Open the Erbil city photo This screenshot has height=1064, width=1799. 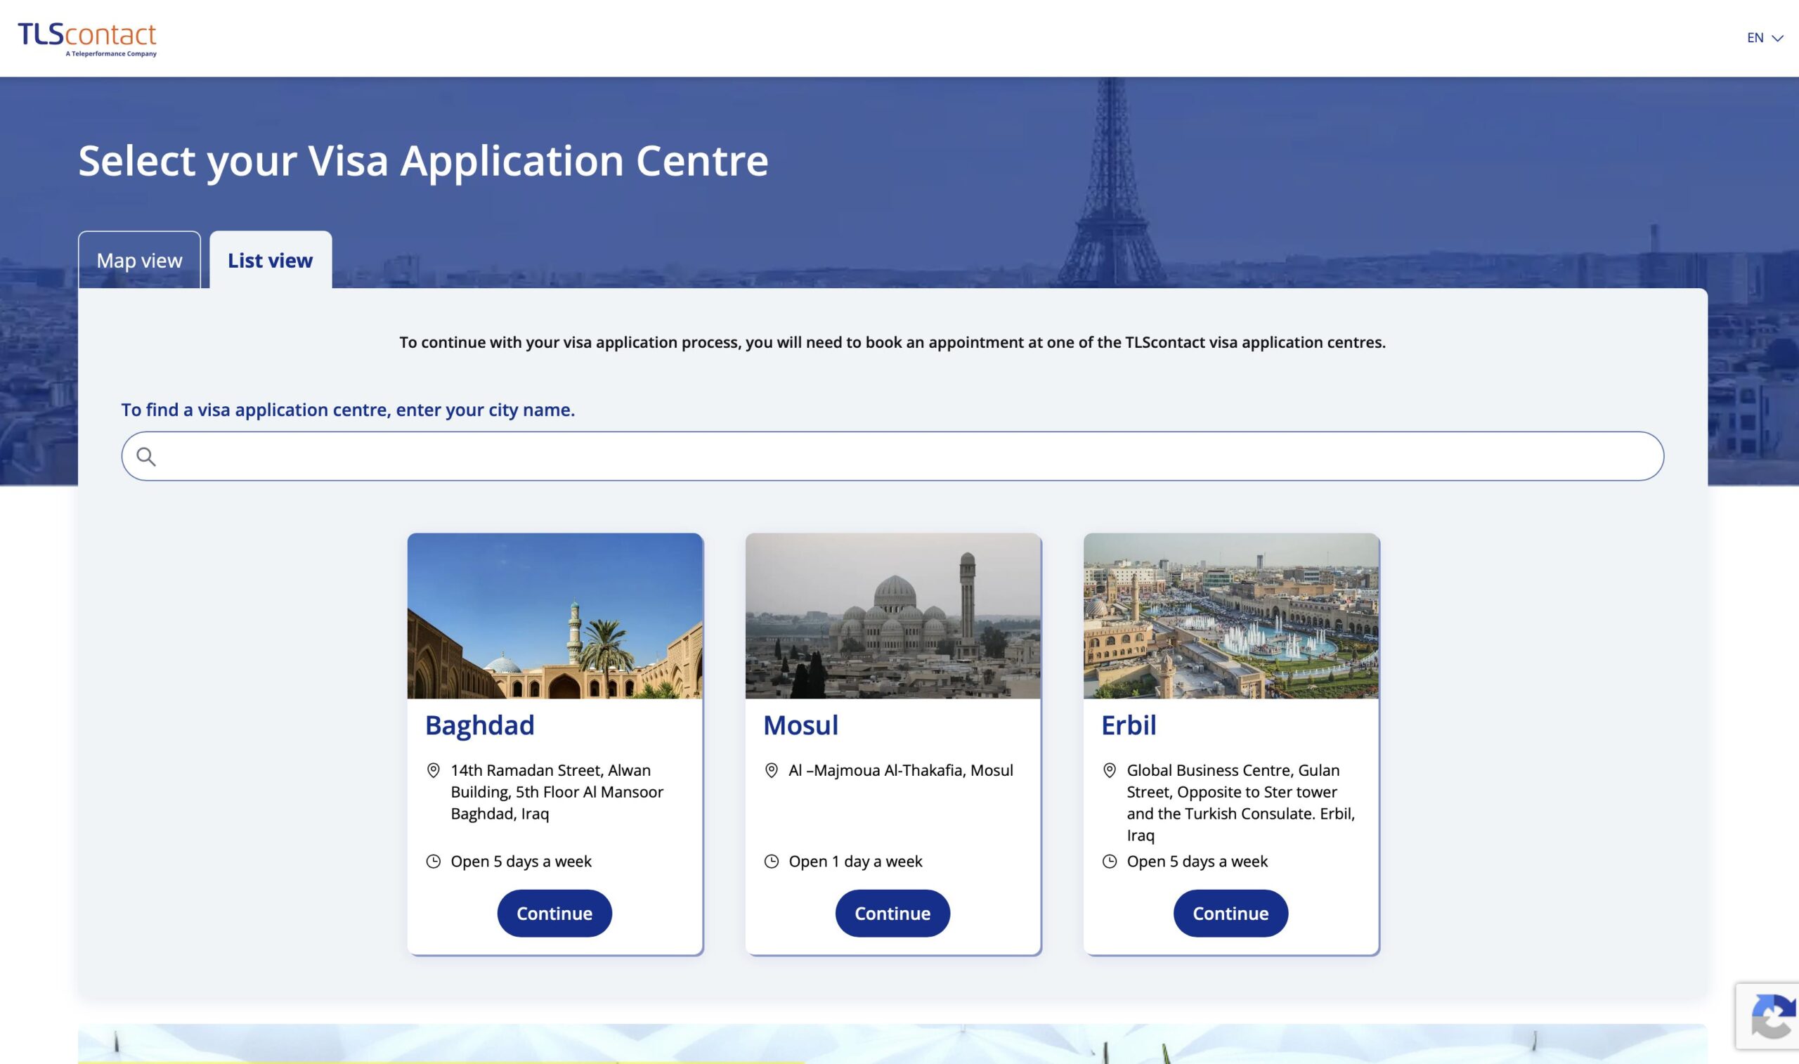pyautogui.click(x=1230, y=616)
